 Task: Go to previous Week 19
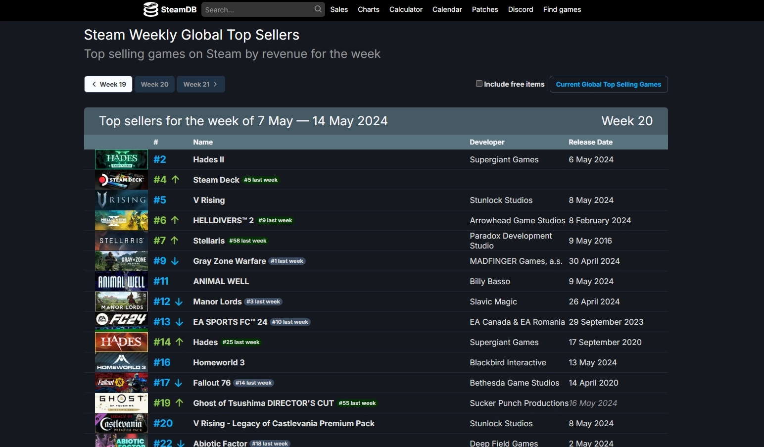click(x=108, y=84)
